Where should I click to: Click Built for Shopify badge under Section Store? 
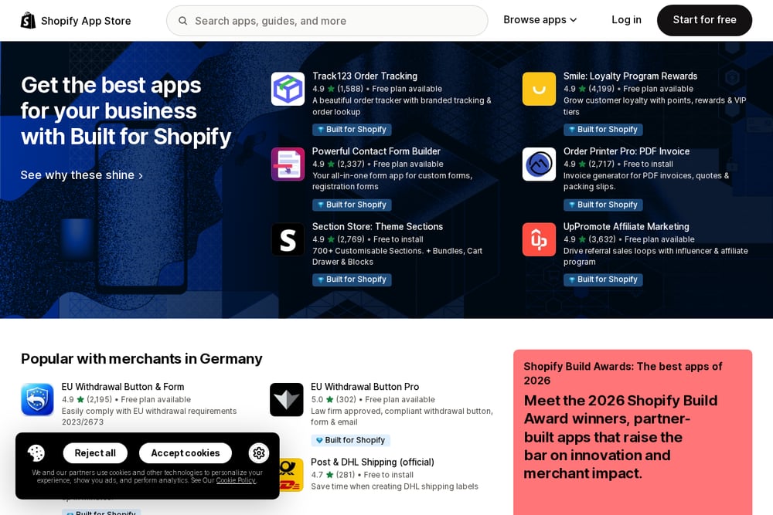tap(352, 280)
